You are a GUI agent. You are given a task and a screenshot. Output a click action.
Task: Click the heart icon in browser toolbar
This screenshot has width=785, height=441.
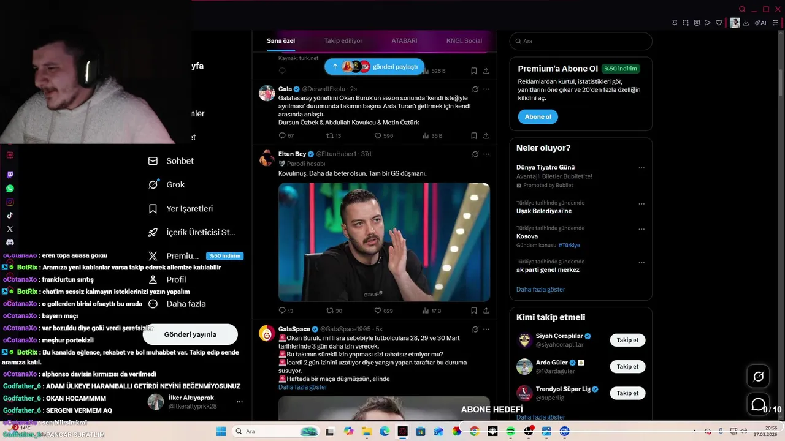coord(719,23)
